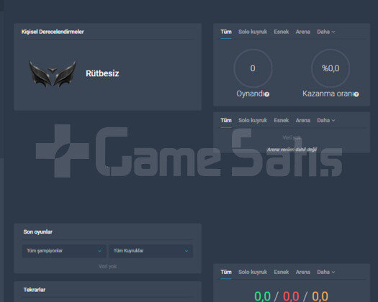Switch to Arena tab in Veri yok panel
This screenshot has height=302, width=378.
point(303,120)
